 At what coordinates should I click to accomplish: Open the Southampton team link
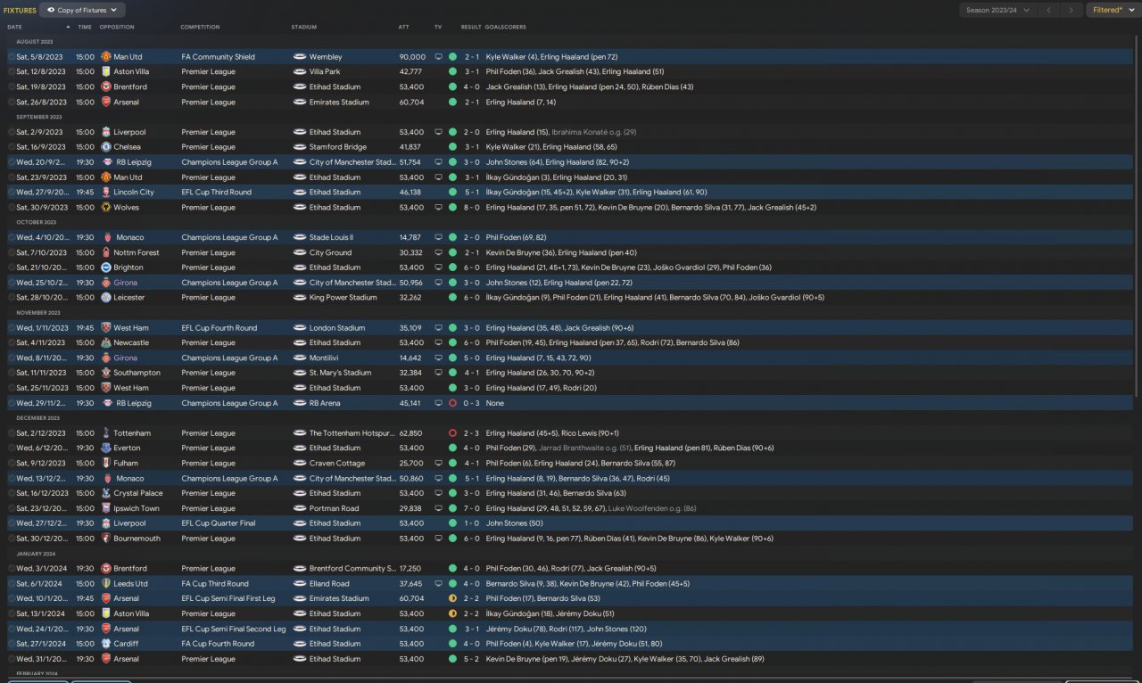pyautogui.click(x=137, y=373)
